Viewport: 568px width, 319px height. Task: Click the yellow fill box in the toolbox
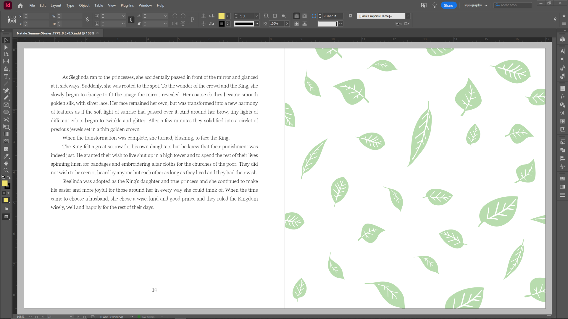click(4, 183)
